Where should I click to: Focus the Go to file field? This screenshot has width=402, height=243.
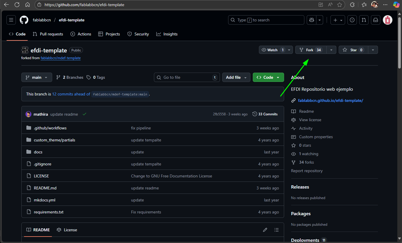click(186, 77)
